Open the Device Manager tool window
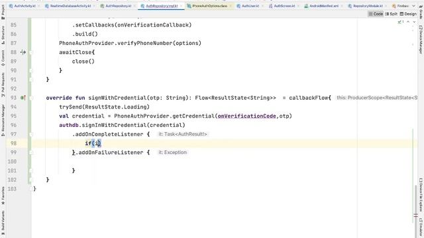Image resolution: width=424 pixels, height=238 pixels. click(421, 40)
